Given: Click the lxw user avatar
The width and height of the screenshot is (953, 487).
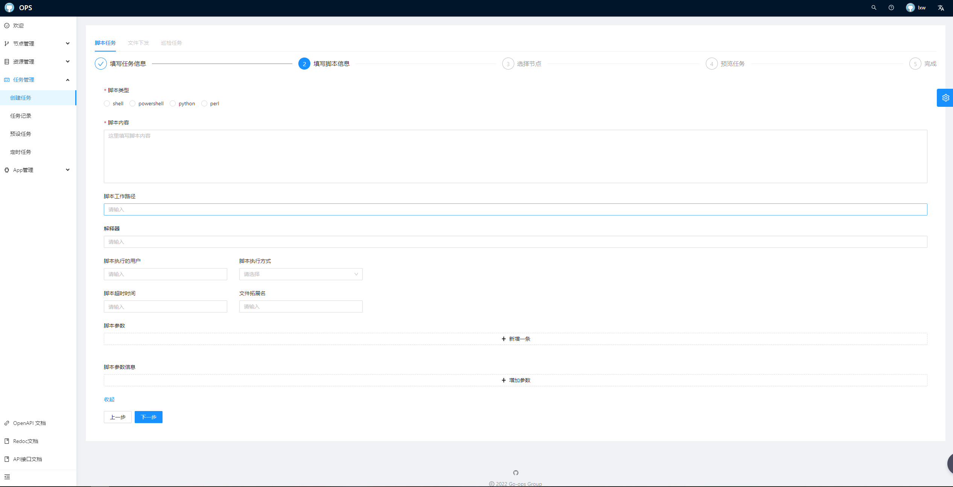Looking at the screenshot, I should pyautogui.click(x=910, y=8).
